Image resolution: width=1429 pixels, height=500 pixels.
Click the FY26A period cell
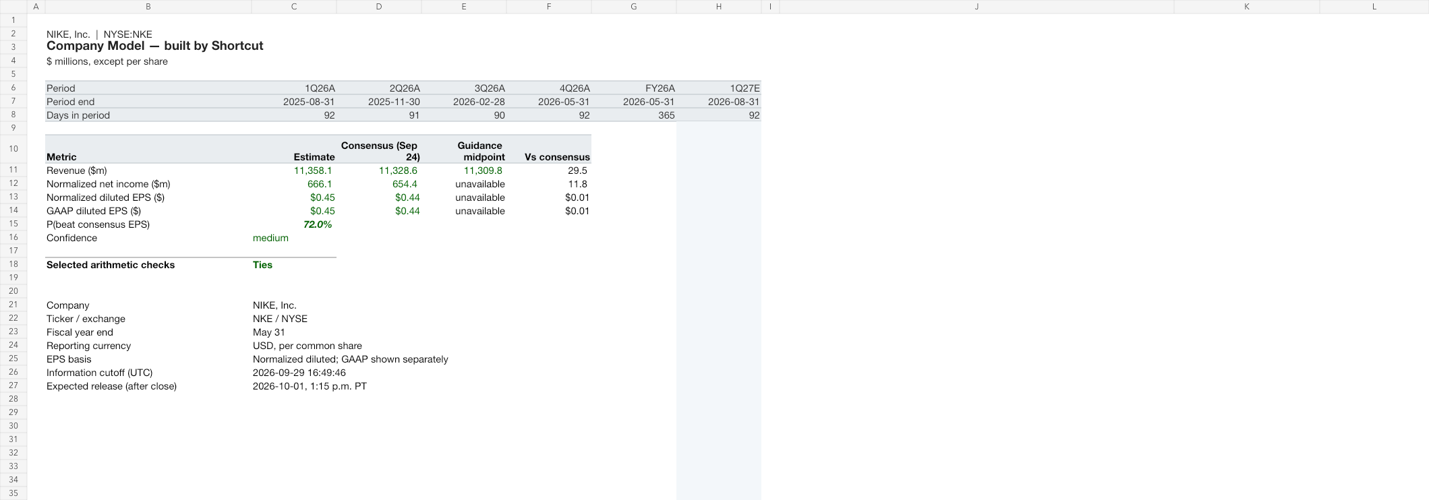(x=634, y=88)
